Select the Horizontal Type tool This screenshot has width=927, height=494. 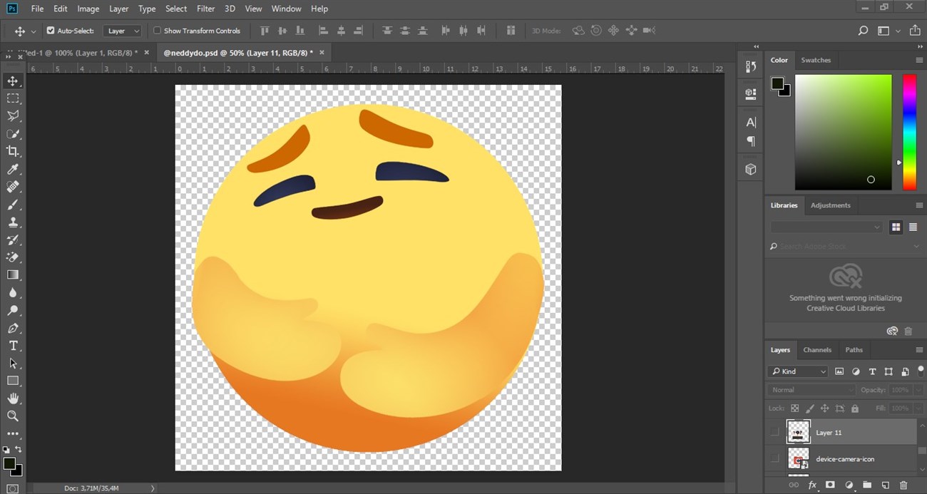(x=13, y=346)
